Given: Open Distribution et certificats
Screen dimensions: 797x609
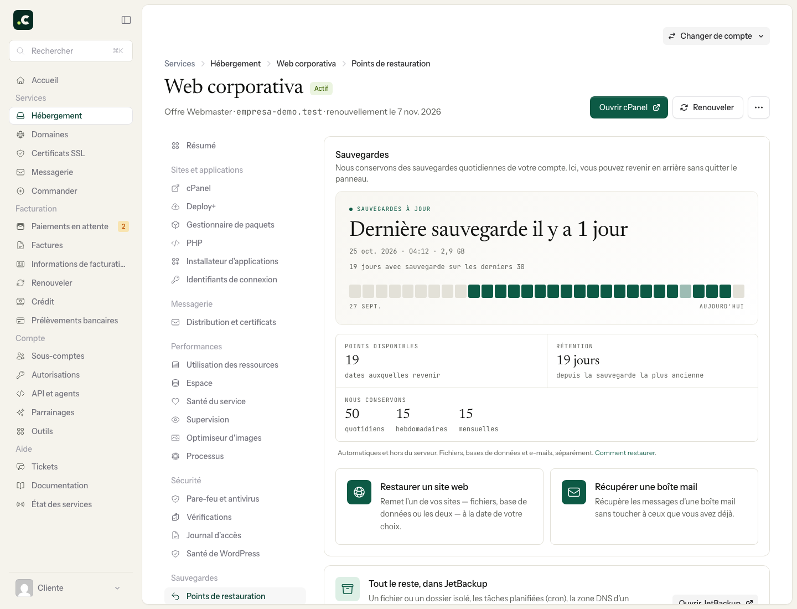Looking at the screenshot, I should point(235,322).
